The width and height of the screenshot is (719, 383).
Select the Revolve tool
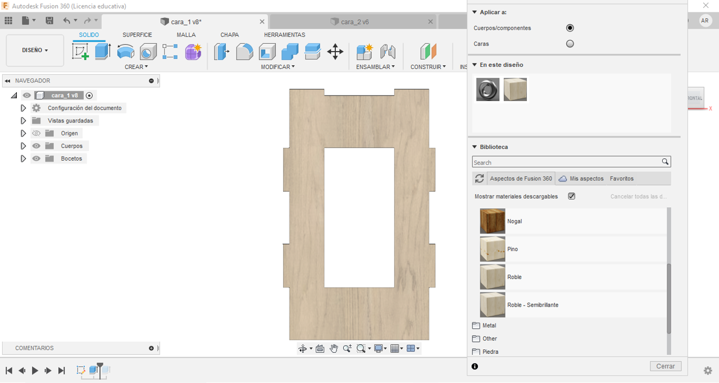pyautogui.click(x=126, y=52)
